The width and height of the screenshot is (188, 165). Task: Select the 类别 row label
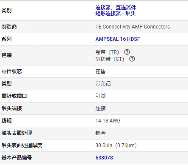click(6, 11)
